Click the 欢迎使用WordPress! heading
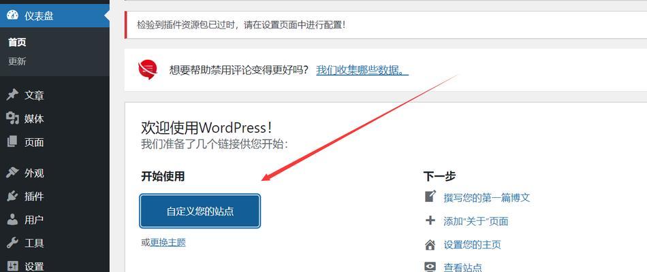 point(207,127)
